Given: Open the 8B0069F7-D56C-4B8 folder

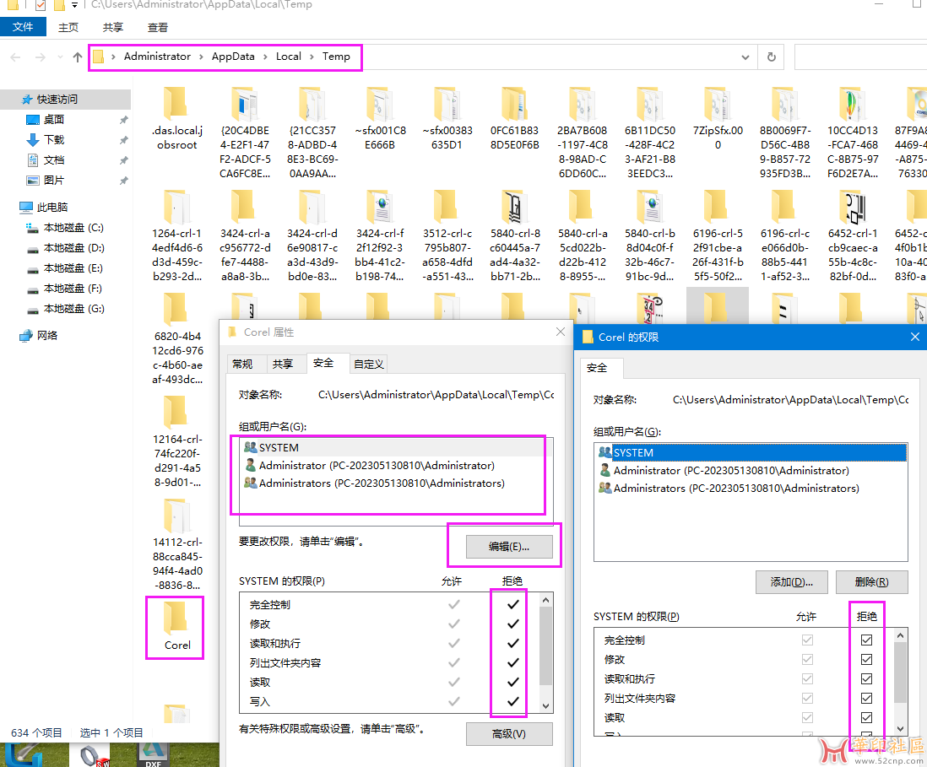Looking at the screenshot, I should (785, 133).
